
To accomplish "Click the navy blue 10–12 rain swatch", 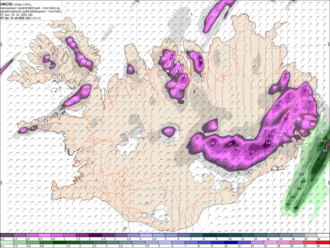I will [x=231, y=243].
